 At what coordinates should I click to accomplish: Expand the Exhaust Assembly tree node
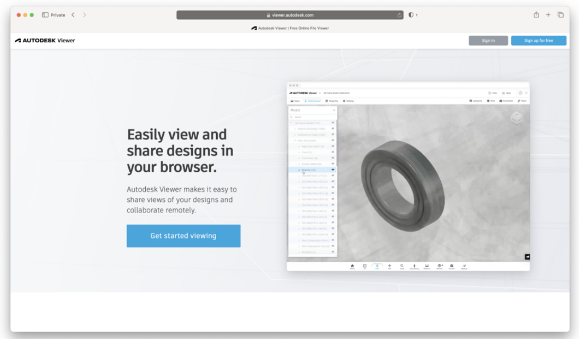pos(295,129)
